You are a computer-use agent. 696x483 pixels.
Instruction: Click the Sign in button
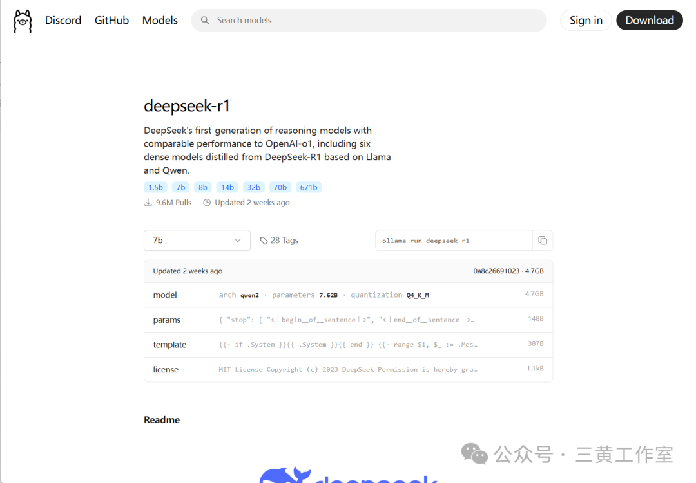586,21
